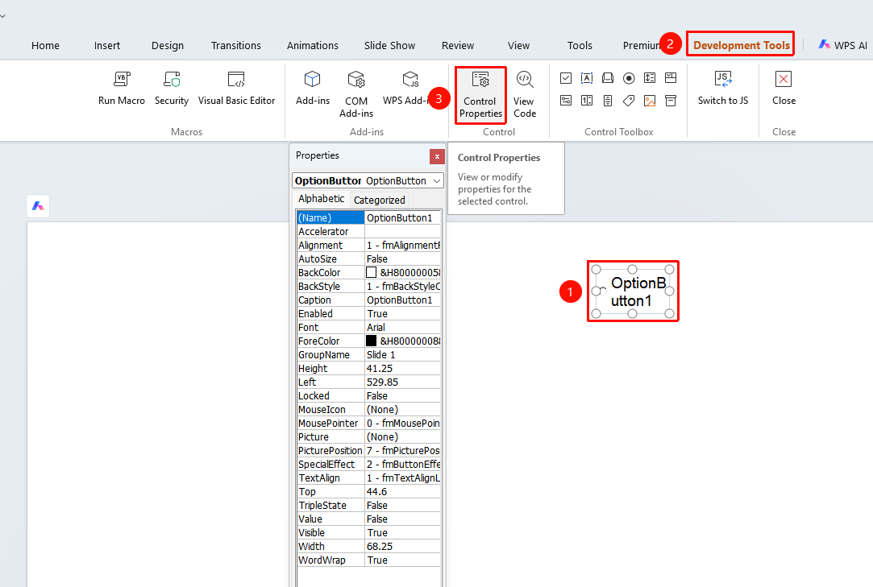873x587 pixels.
Task: Click the Caption value field OptionButton1
Action: (x=402, y=300)
